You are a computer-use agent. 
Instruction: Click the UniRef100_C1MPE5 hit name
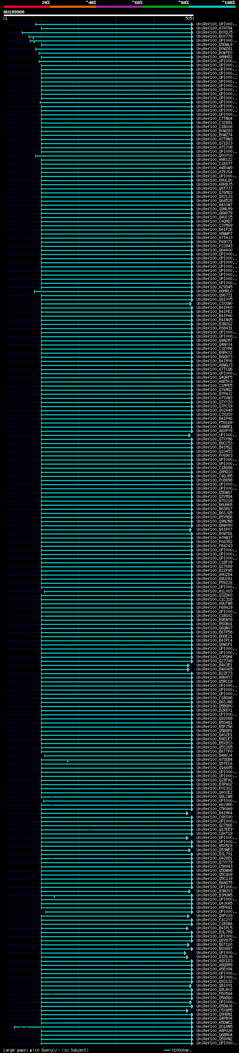[x=214, y=386]
